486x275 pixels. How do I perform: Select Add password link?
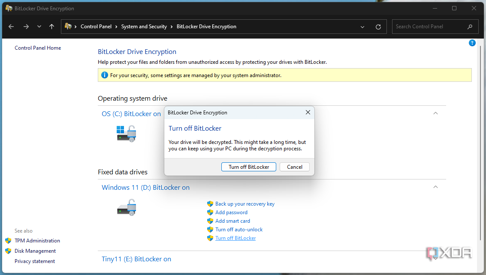click(x=231, y=212)
